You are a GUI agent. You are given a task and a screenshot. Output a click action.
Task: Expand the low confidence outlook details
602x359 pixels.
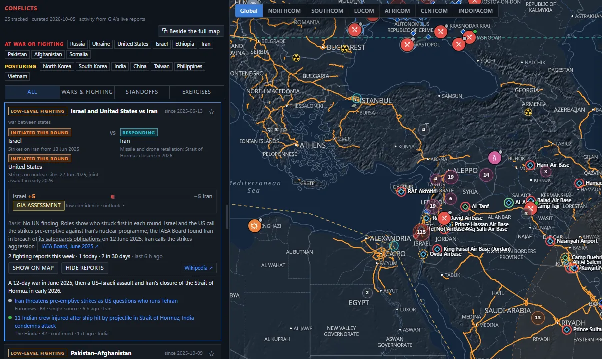click(95, 205)
